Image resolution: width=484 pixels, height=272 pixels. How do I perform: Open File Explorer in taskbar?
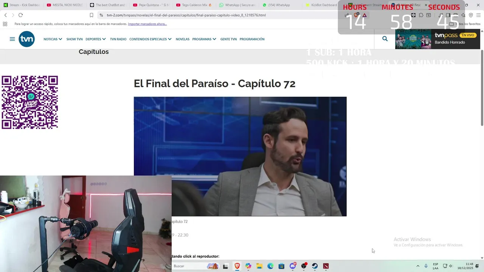(259, 266)
